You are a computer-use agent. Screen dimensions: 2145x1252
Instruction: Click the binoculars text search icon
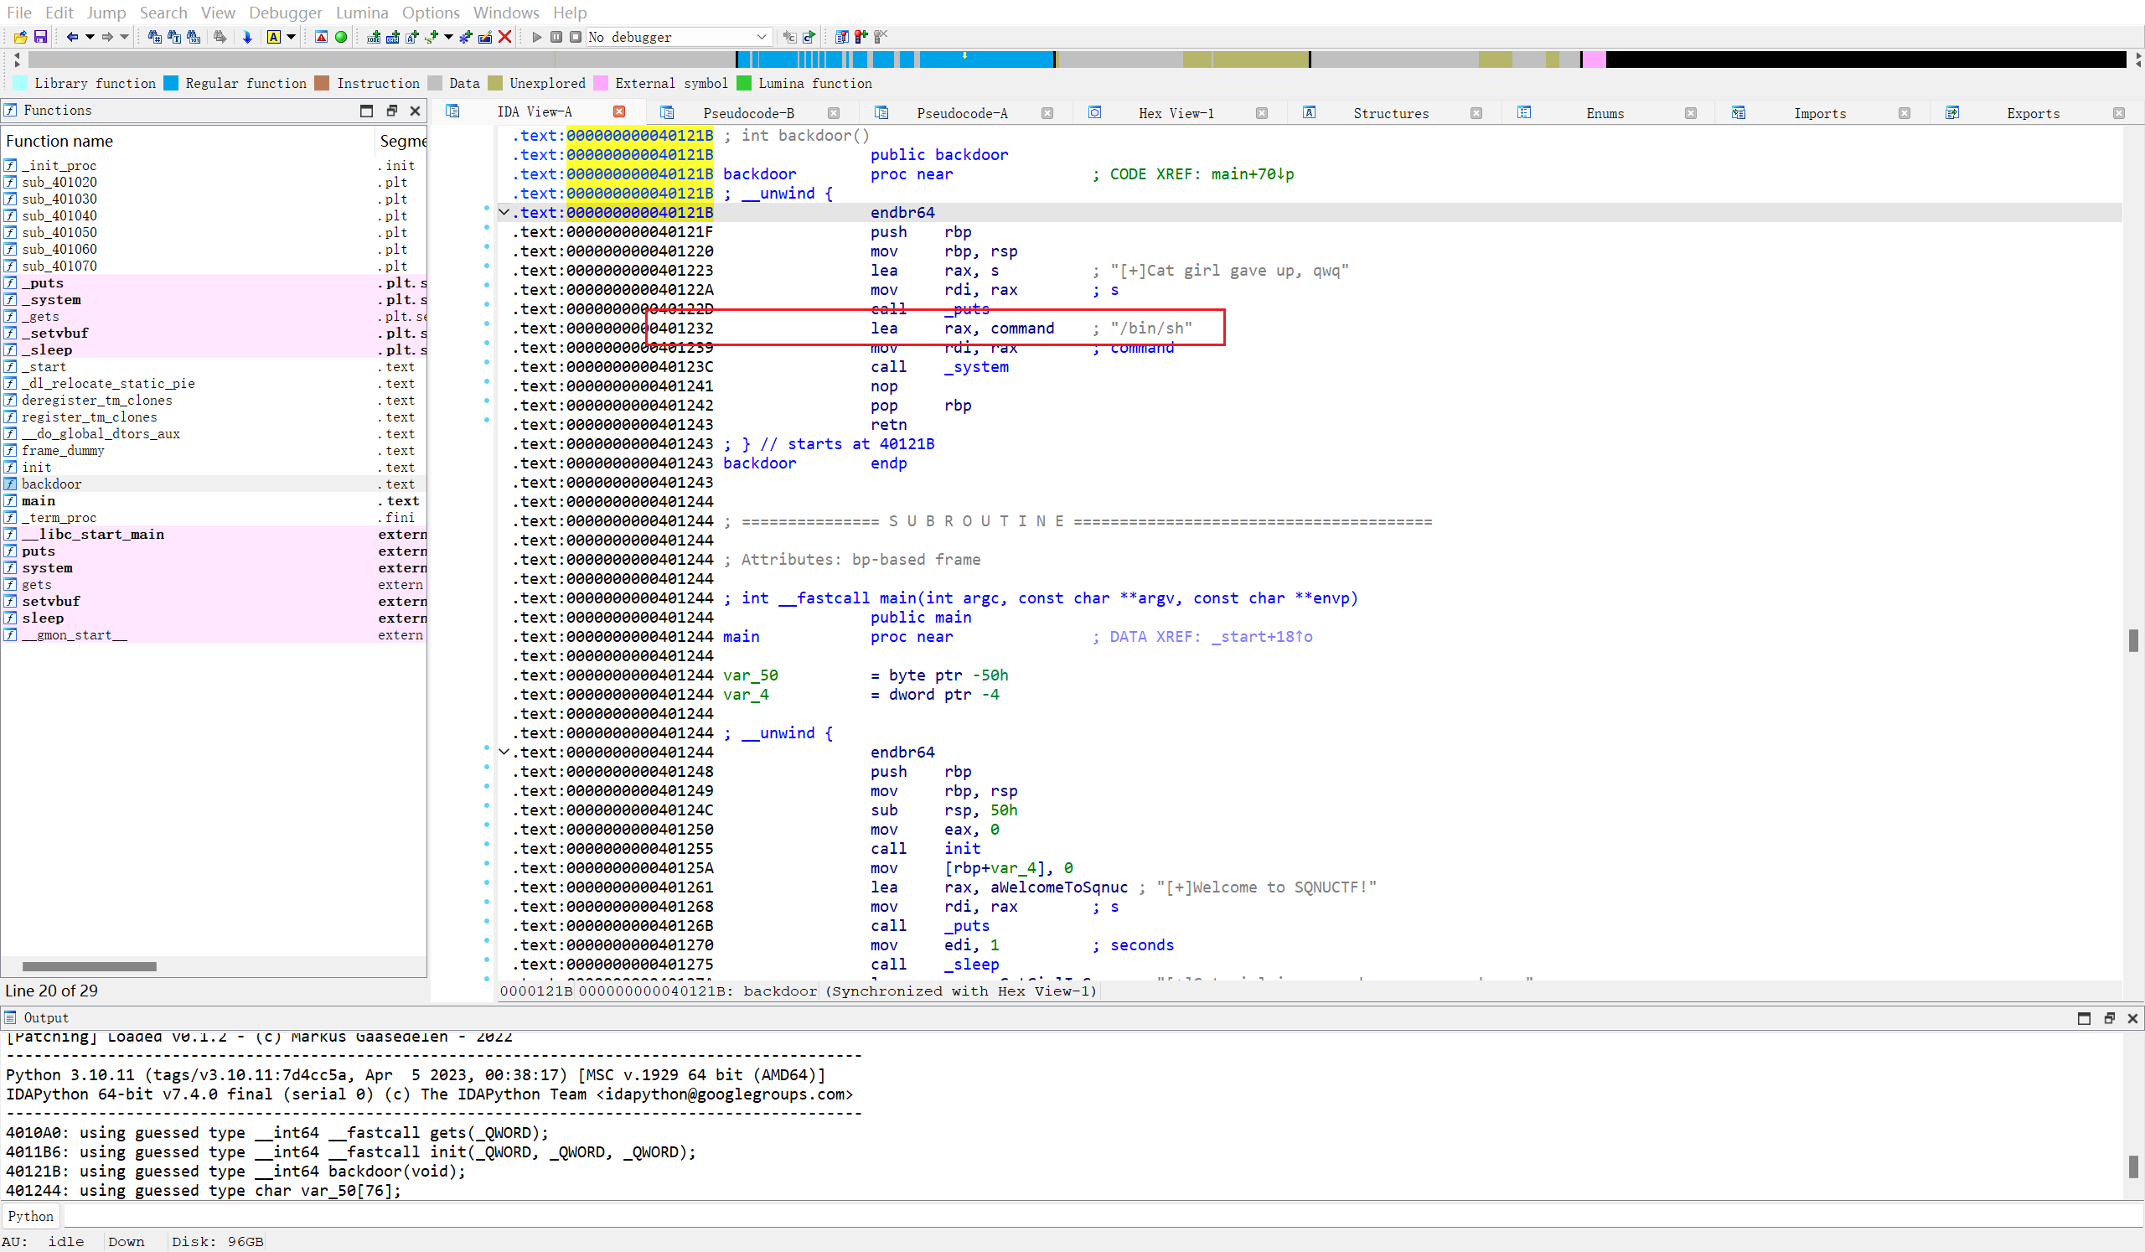pos(174,37)
